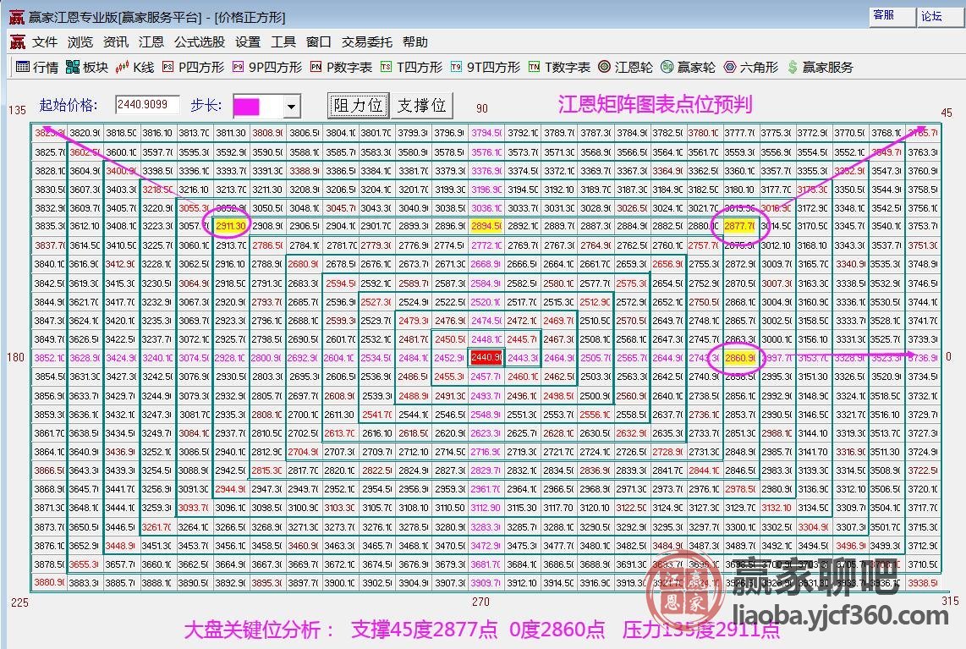Open the 帮助 menu
Image resolution: width=966 pixels, height=649 pixels.
coord(415,42)
